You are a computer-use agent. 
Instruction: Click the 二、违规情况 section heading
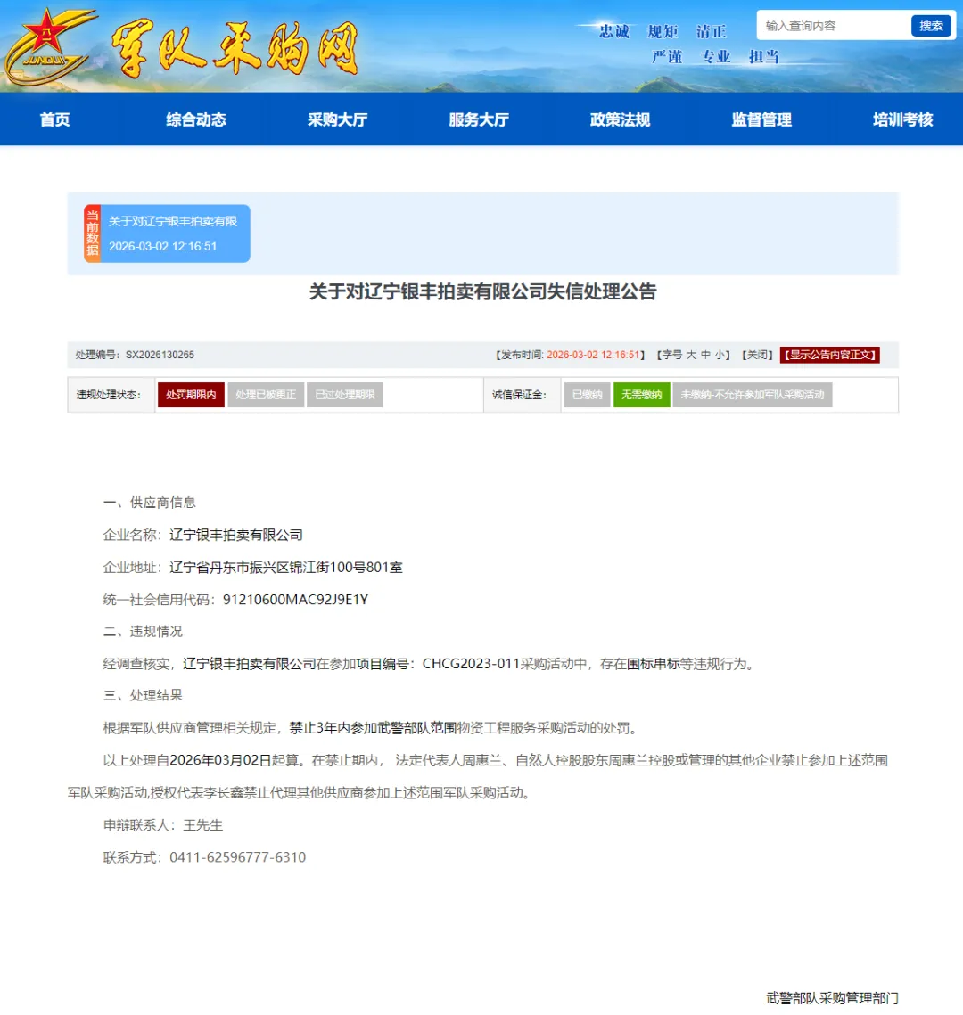coord(143,631)
